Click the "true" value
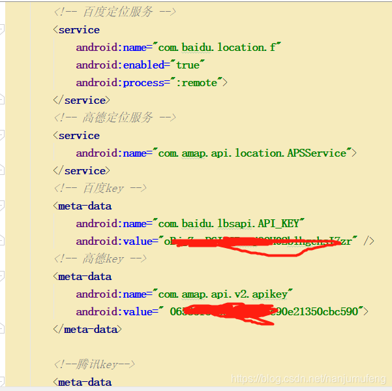Screen dimensions: 392x391 click(x=187, y=65)
